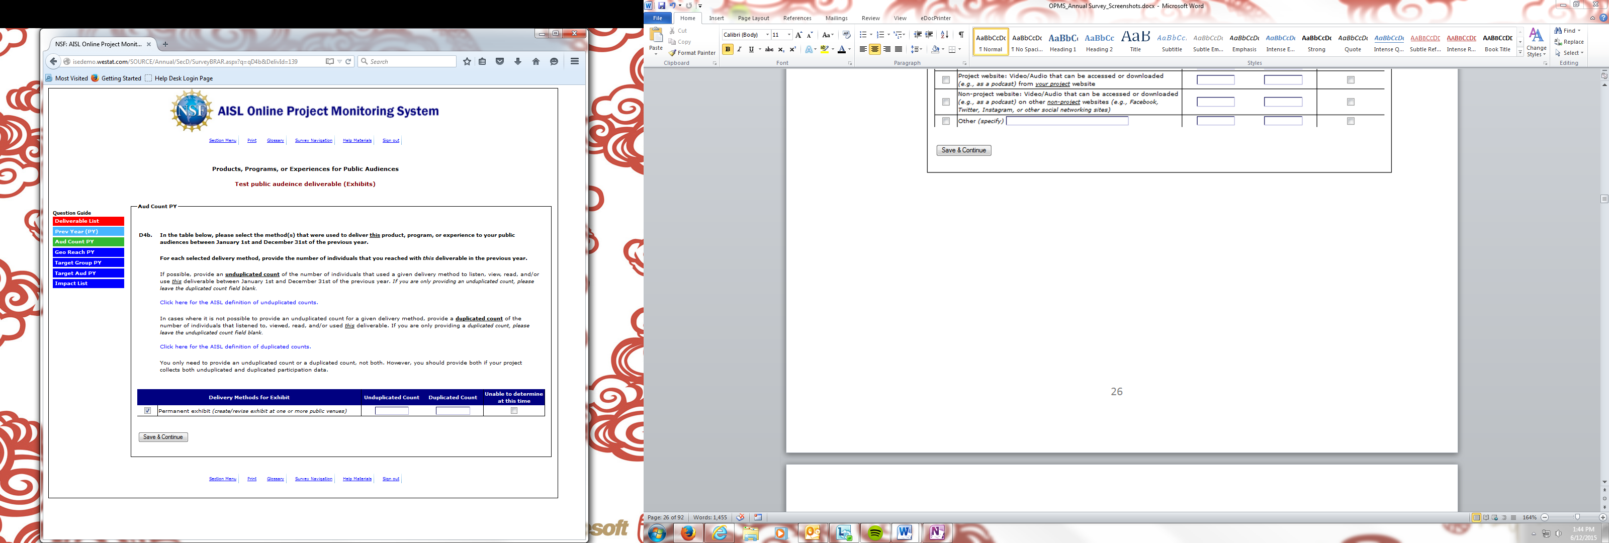Uncheck the Permanent exhibit checkbox

[x=147, y=411]
